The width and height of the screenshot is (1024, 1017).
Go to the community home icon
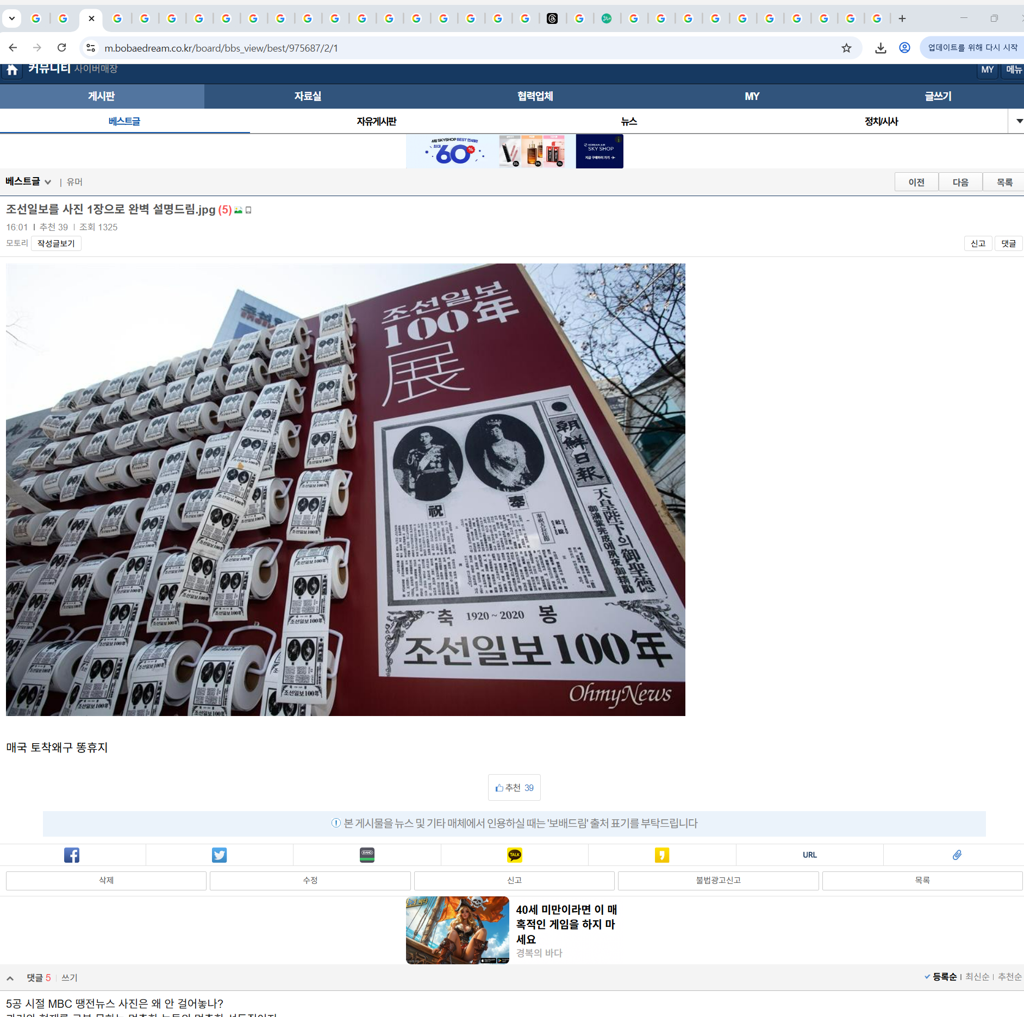[x=12, y=70]
